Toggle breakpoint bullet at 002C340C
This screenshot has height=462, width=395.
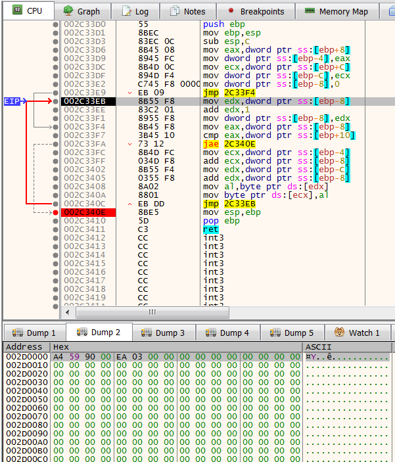click(55, 204)
